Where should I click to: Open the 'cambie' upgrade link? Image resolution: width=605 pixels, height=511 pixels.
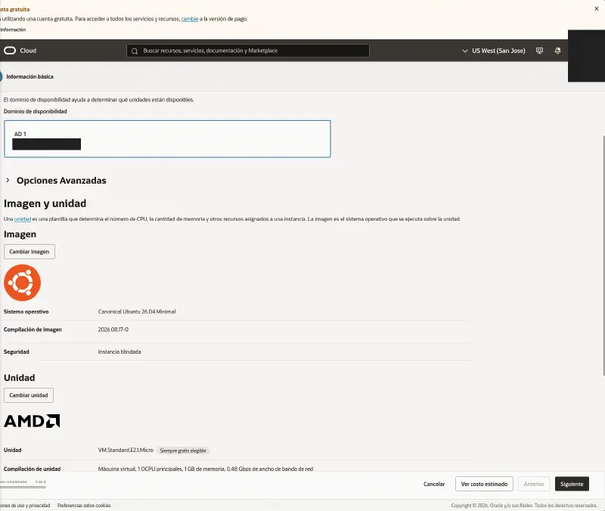click(190, 19)
